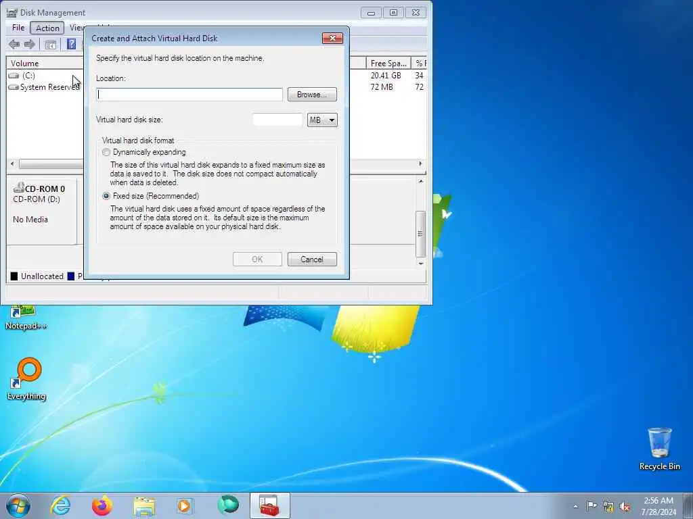The width and height of the screenshot is (693, 519).
Task: Click the Free Space column header
Action: [388, 63]
